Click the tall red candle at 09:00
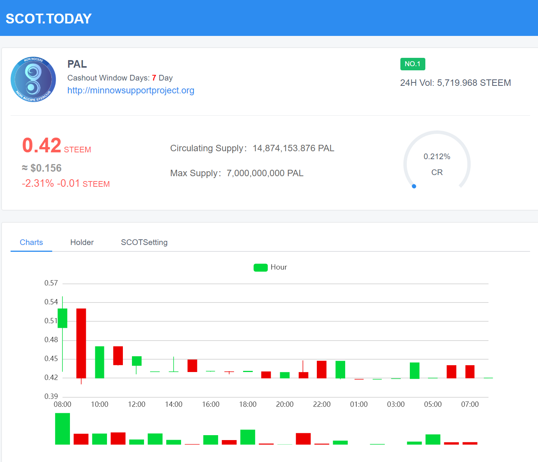Viewport: 538px width, 462px height. click(x=81, y=343)
